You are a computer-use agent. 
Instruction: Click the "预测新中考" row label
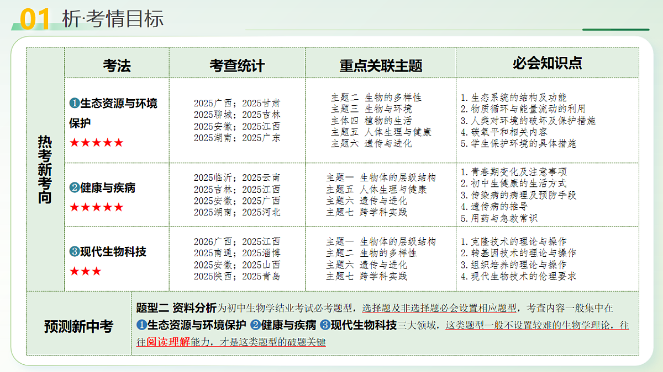(78, 326)
